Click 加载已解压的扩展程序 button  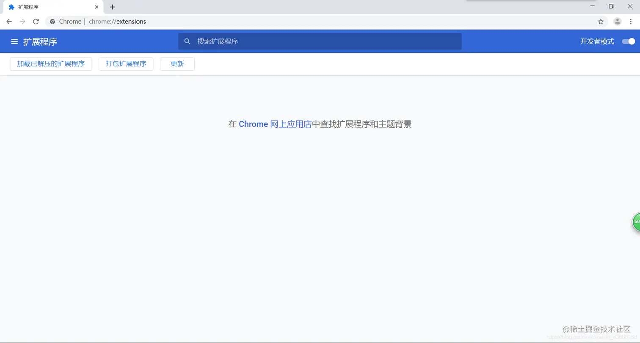51,63
